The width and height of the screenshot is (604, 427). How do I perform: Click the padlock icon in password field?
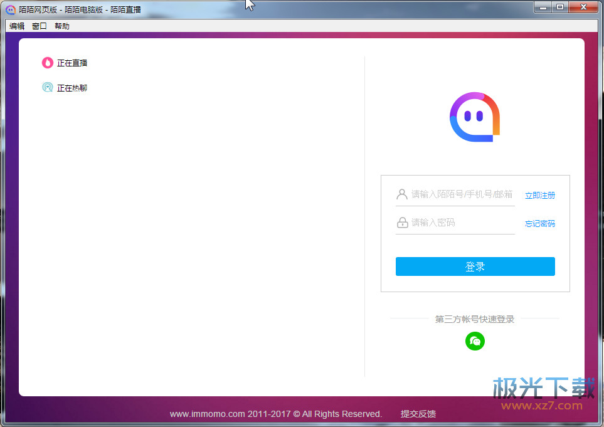[402, 222]
